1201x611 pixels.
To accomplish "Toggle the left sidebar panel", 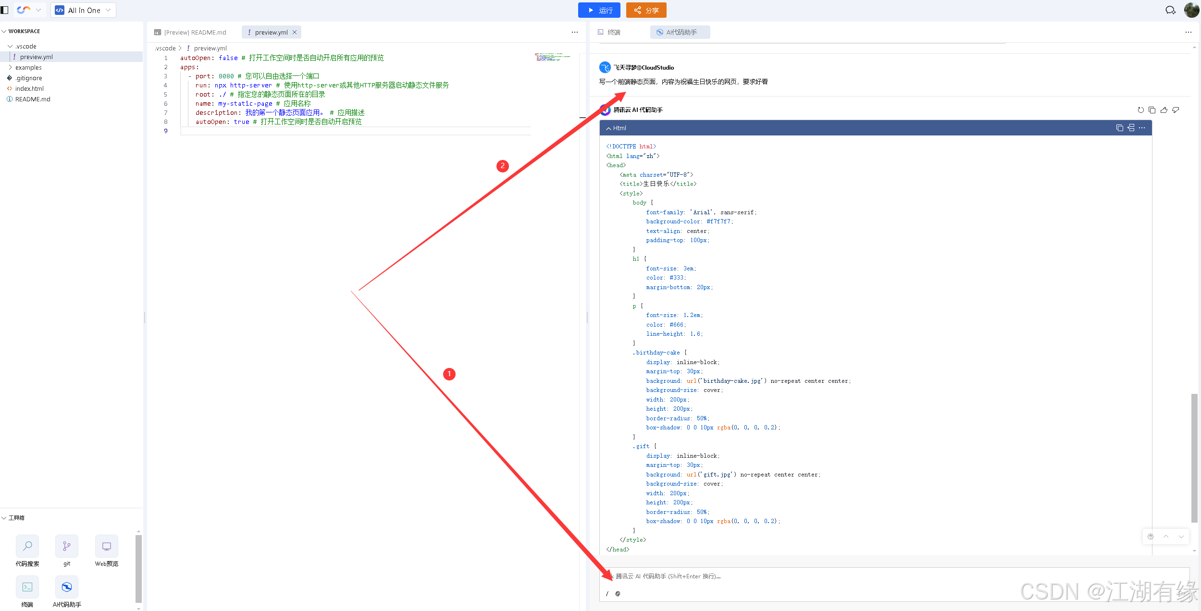I will pyautogui.click(x=5, y=10).
